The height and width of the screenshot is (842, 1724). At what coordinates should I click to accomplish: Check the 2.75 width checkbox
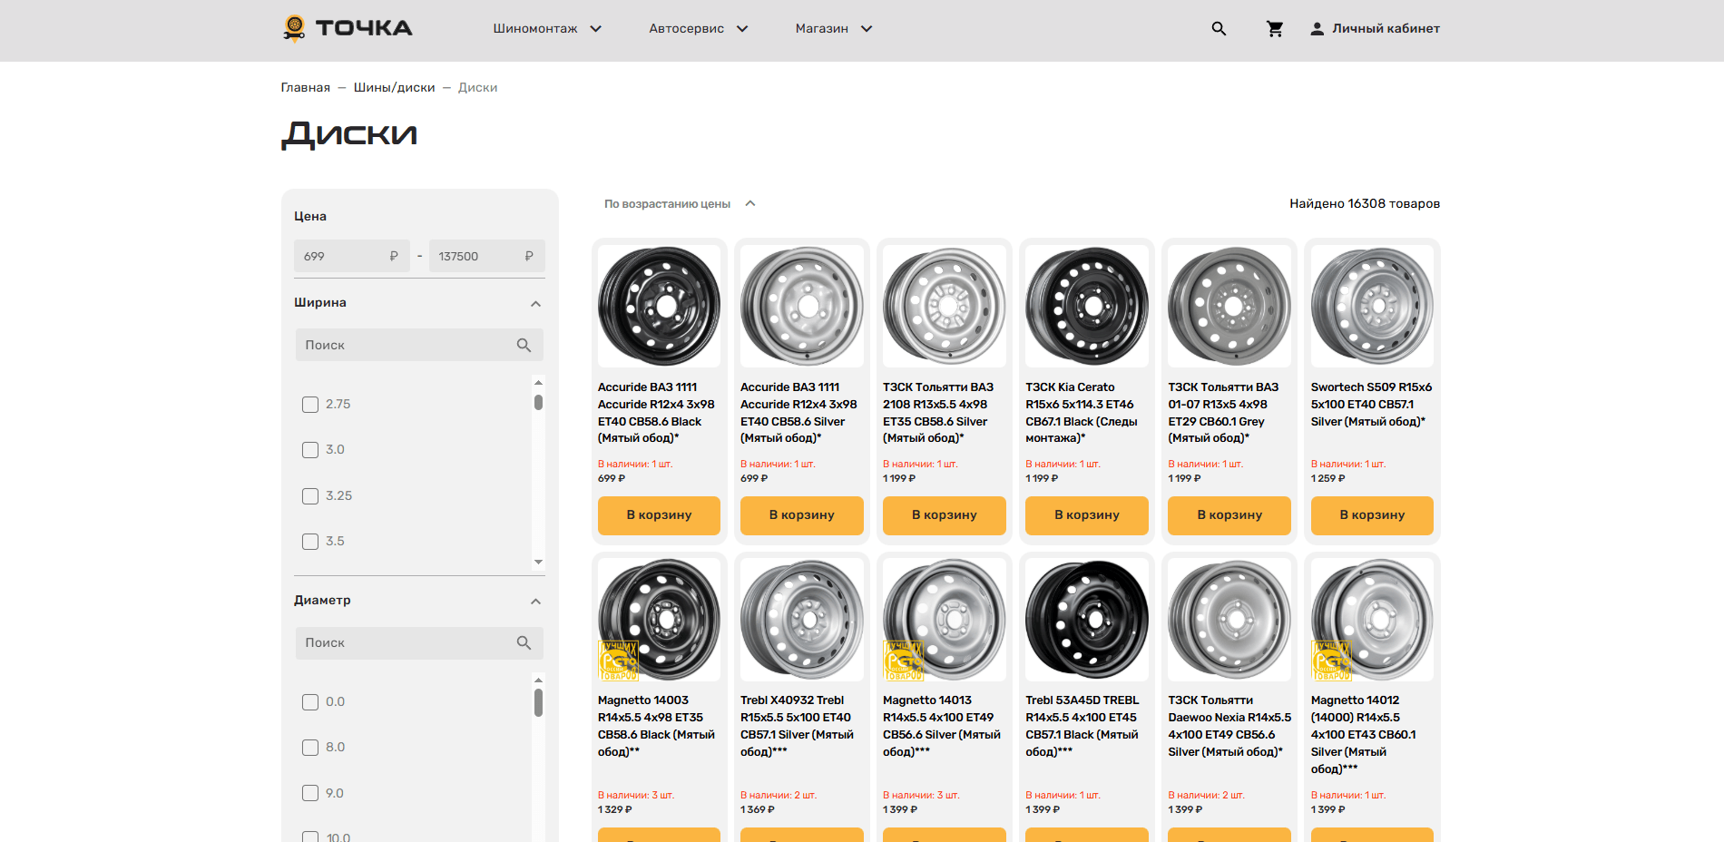(310, 405)
